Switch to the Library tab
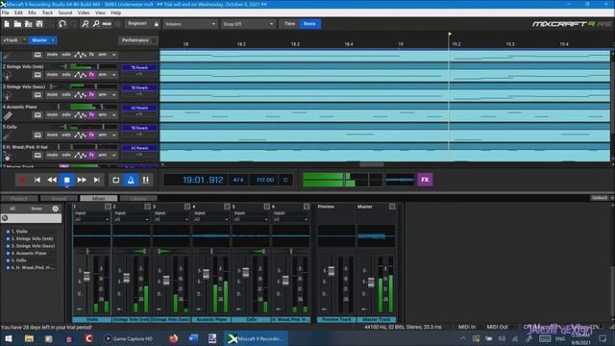The width and height of the screenshot is (615, 346). point(138,199)
